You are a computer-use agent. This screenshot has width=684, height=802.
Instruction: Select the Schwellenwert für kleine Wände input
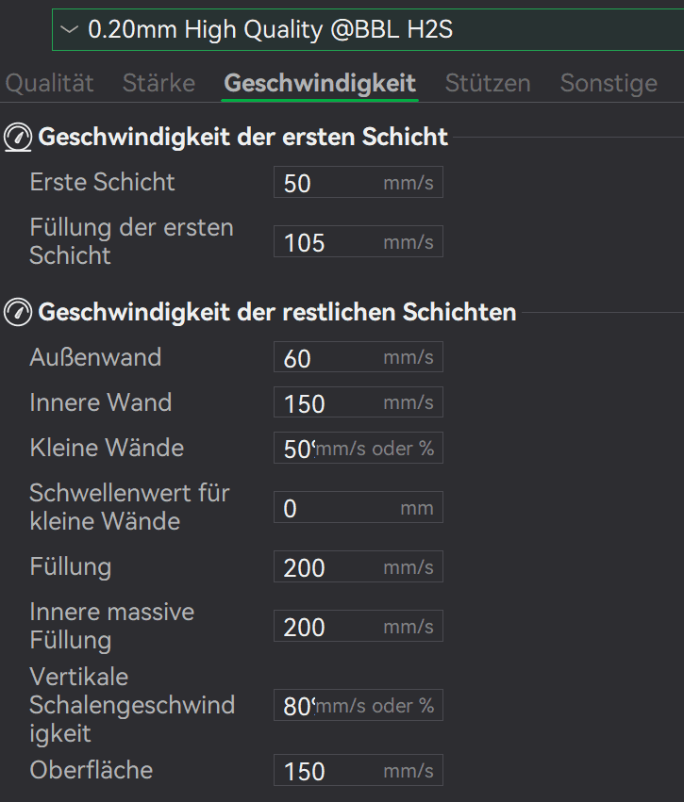click(x=330, y=508)
